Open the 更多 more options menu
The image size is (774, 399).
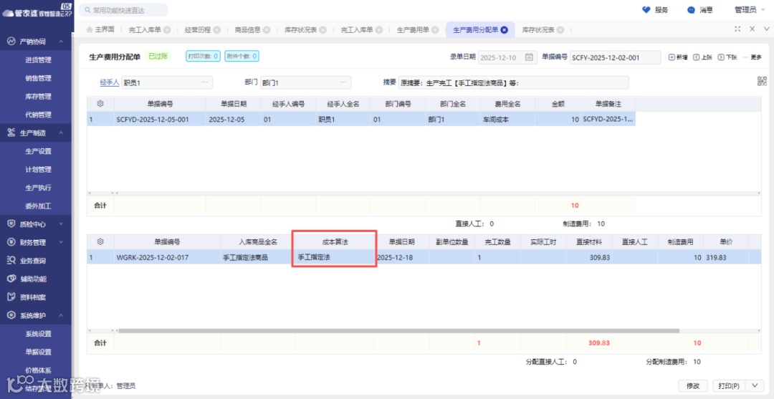[752, 57]
